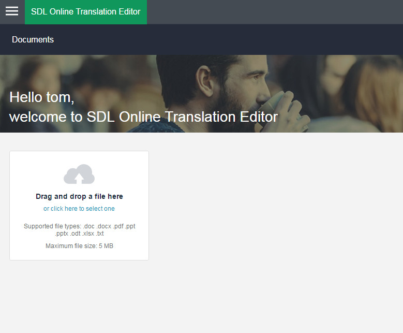Screen dimensions: 403x333
Task: Click the ".pptx .odt .xlsx .txt" line
Action: (79, 234)
